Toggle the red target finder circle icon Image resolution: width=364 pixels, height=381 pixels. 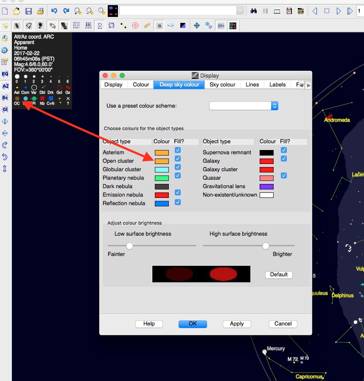135,25
